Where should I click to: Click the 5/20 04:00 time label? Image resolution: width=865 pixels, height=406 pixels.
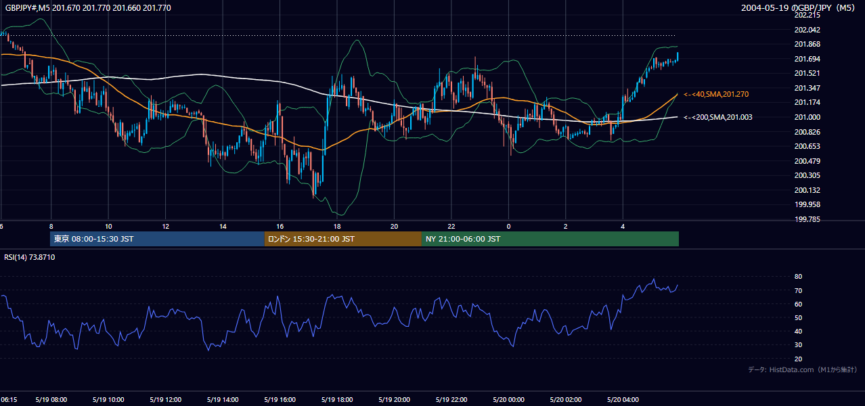point(623,400)
